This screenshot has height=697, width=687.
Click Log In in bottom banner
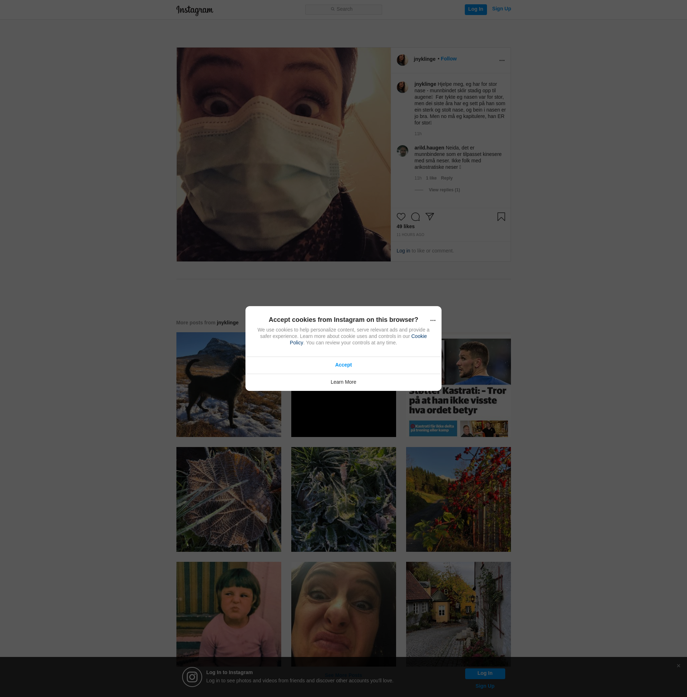(484, 673)
